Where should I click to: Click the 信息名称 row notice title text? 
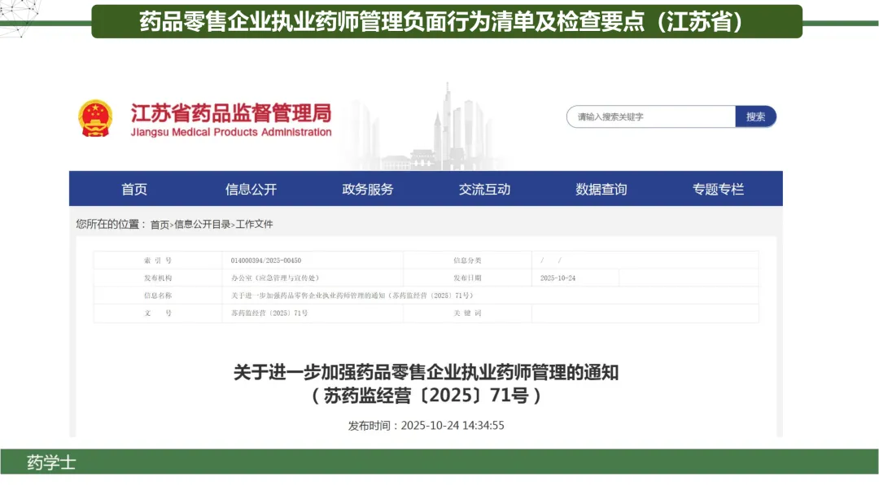point(352,296)
